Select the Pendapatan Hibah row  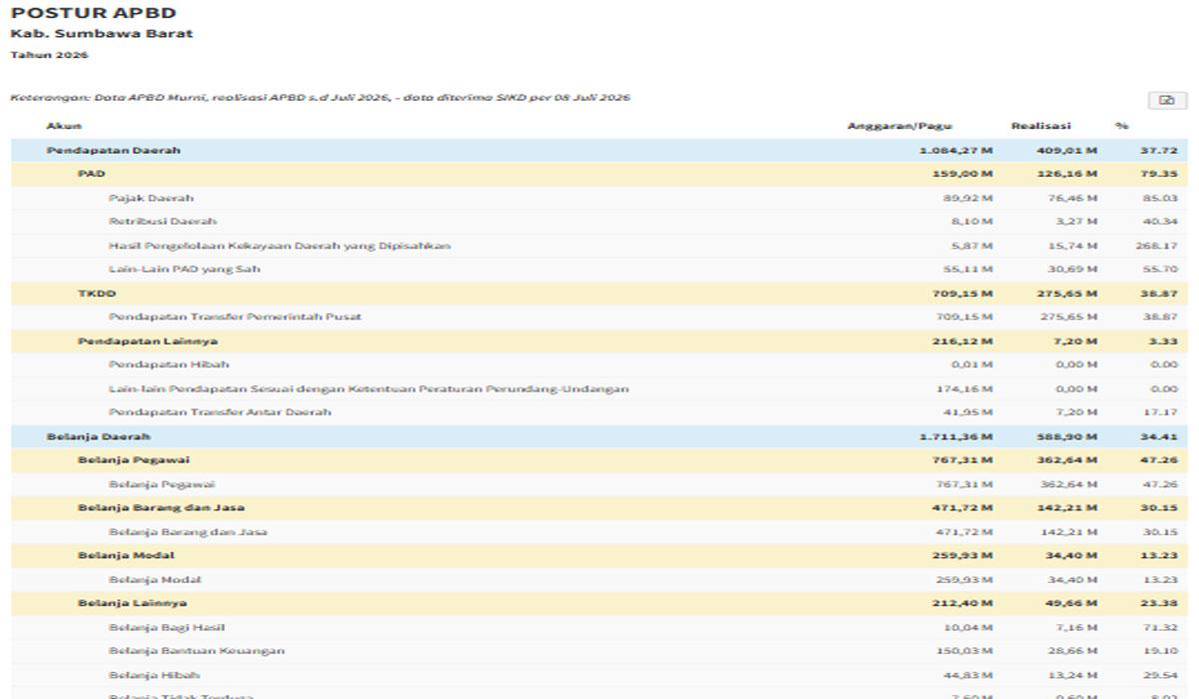pos(599,364)
